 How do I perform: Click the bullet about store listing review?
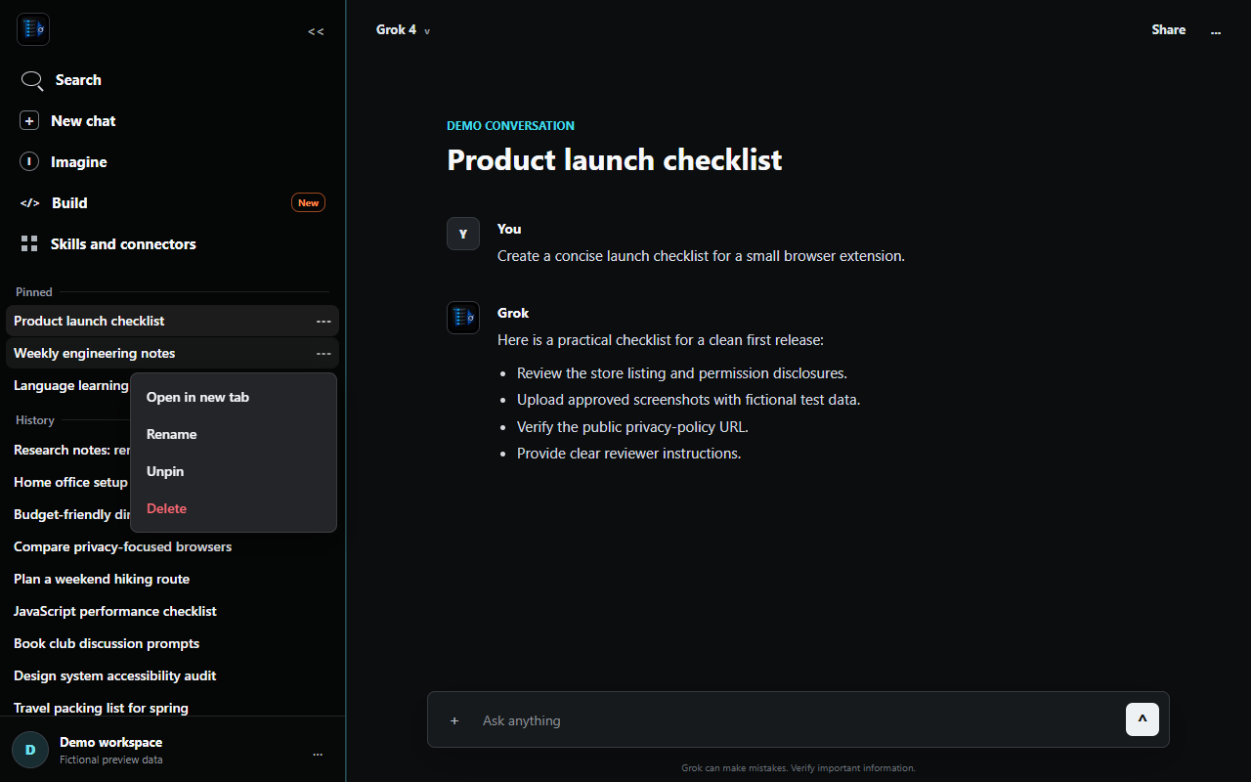[x=681, y=372]
